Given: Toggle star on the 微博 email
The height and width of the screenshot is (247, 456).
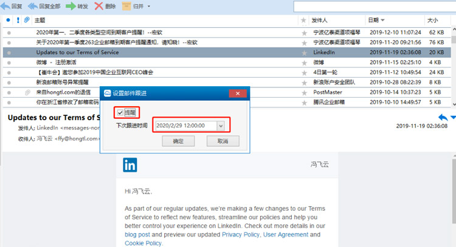Looking at the screenshot, I should coord(304,62).
